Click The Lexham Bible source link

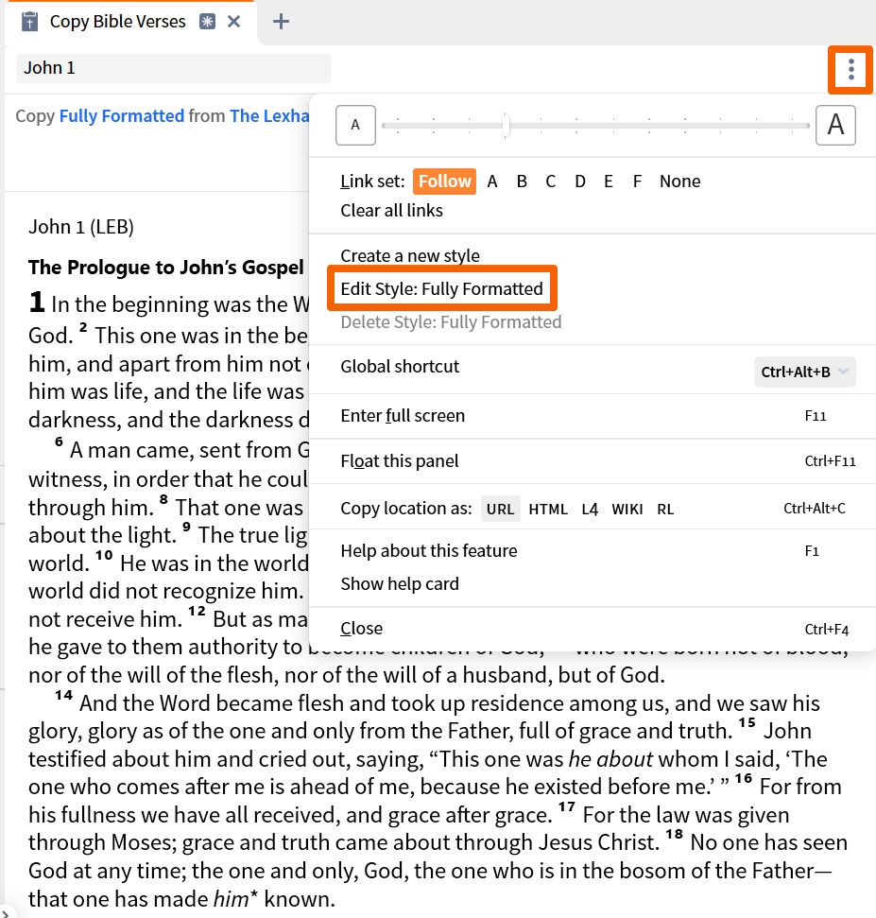click(269, 116)
